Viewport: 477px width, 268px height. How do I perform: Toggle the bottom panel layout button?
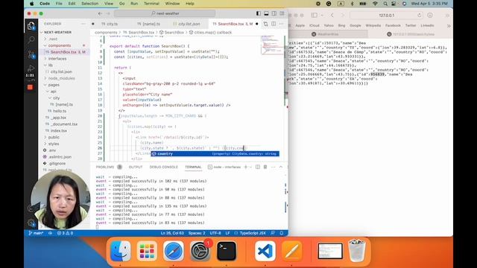[266, 13]
